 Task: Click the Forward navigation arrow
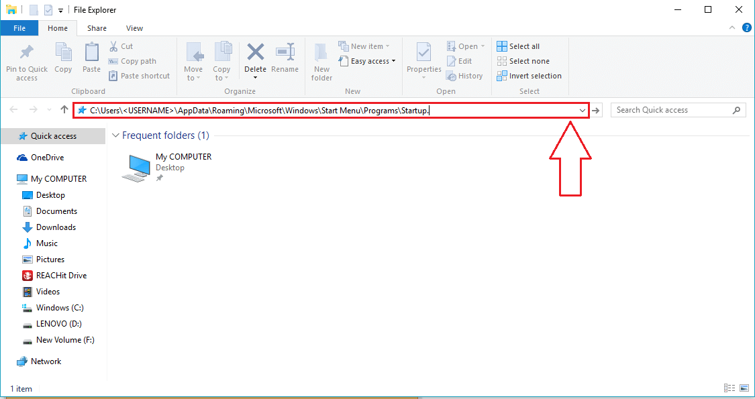[x=33, y=110]
